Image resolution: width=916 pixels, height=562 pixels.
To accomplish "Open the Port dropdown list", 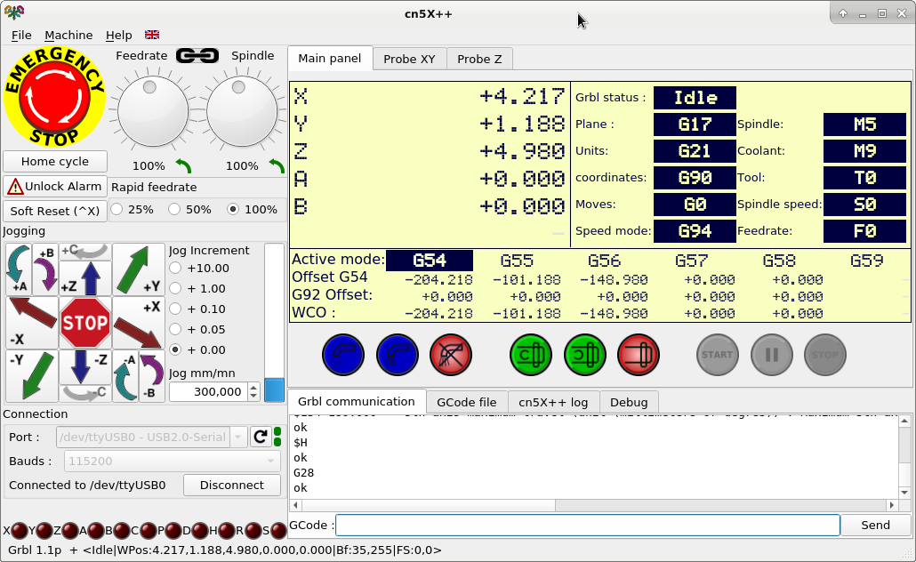I will pyautogui.click(x=151, y=437).
